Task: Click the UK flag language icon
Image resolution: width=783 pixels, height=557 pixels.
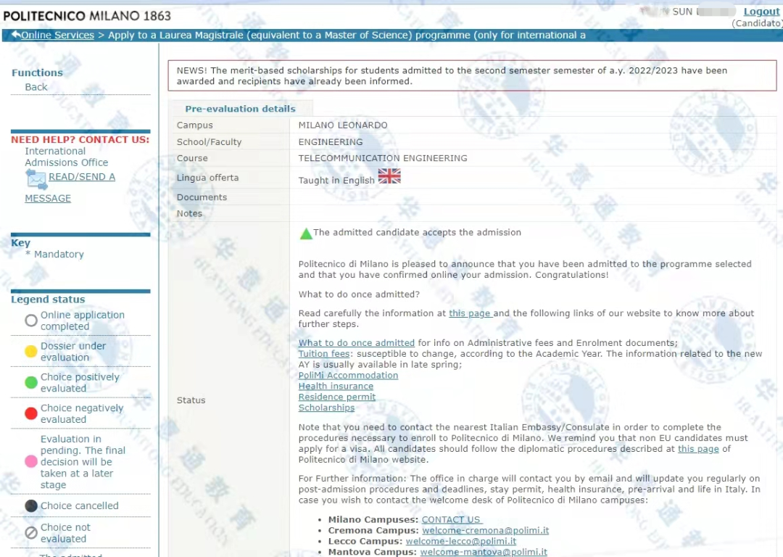Action: tap(389, 176)
